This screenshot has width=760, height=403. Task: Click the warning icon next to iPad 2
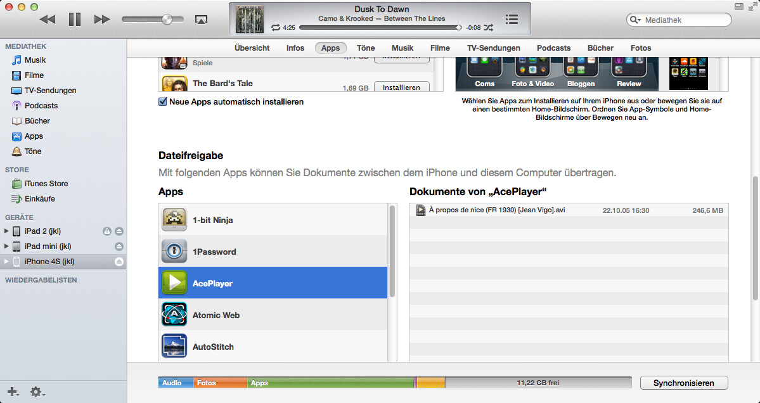pos(107,231)
